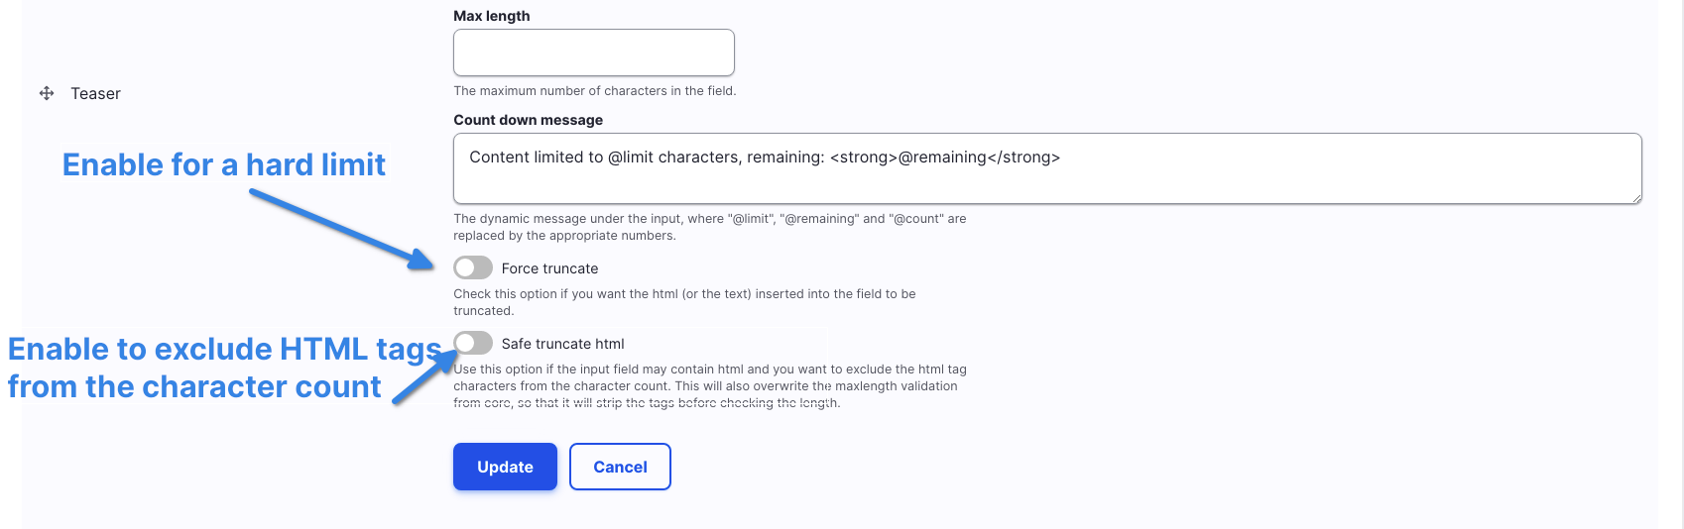Screen dimensions: 1684x529
Task: Click the Safe truncate html label text
Action: pyautogui.click(x=562, y=344)
